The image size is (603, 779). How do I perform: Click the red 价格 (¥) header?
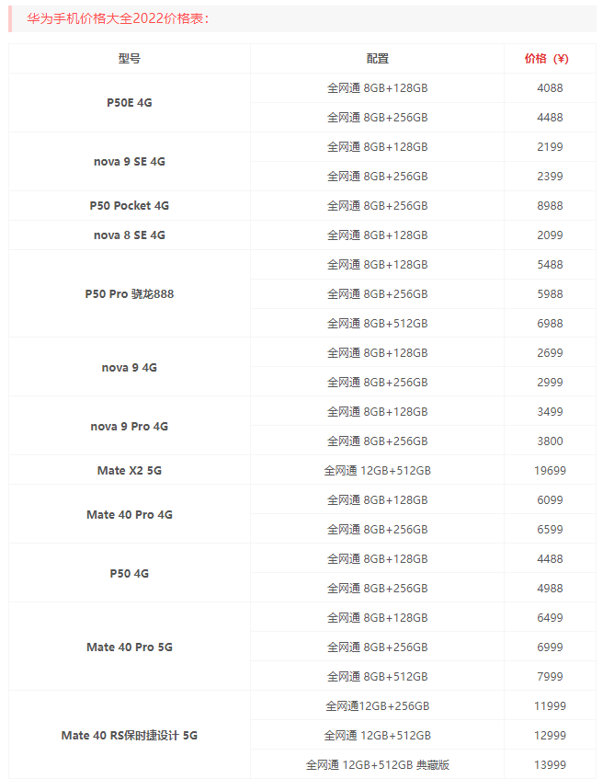(547, 58)
